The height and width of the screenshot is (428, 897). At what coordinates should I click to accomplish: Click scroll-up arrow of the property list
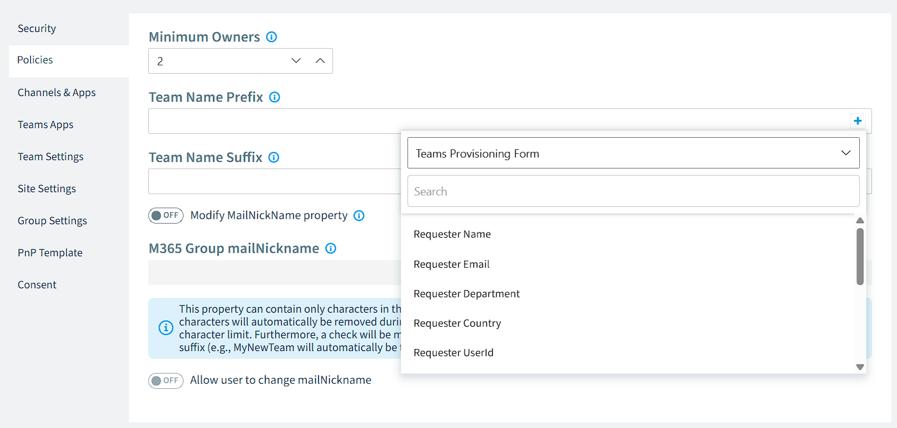point(860,221)
